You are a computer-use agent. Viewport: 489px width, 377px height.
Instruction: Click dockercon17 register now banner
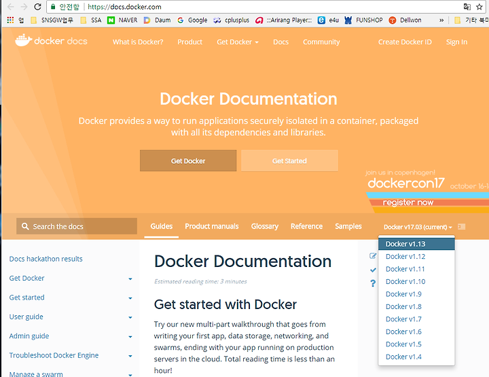pyautogui.click(x=427, y=191)
